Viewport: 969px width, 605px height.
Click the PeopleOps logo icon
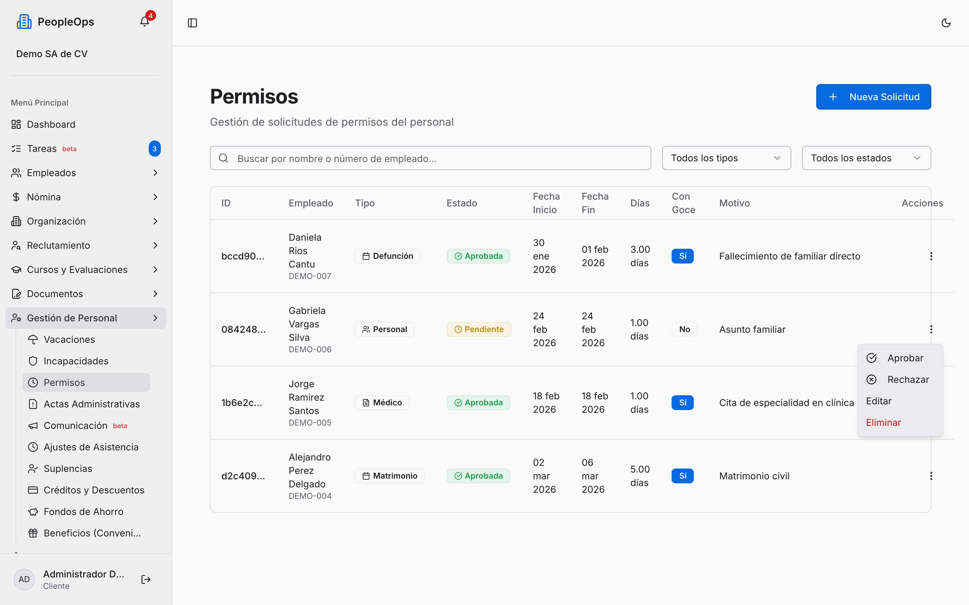24,22
